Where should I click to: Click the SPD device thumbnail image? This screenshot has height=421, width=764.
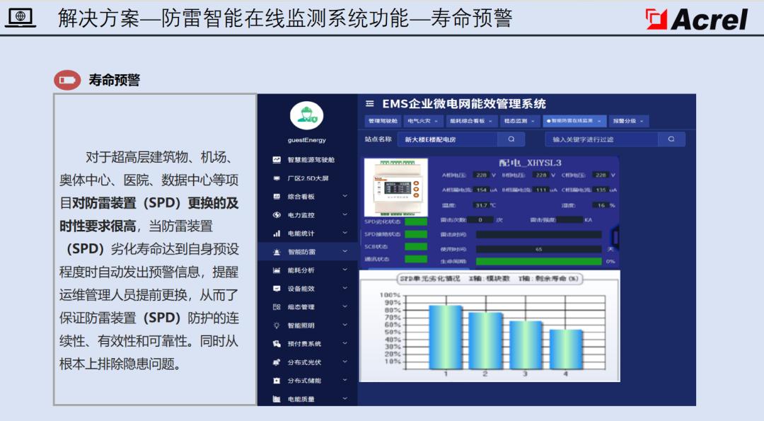click(396, 187)
